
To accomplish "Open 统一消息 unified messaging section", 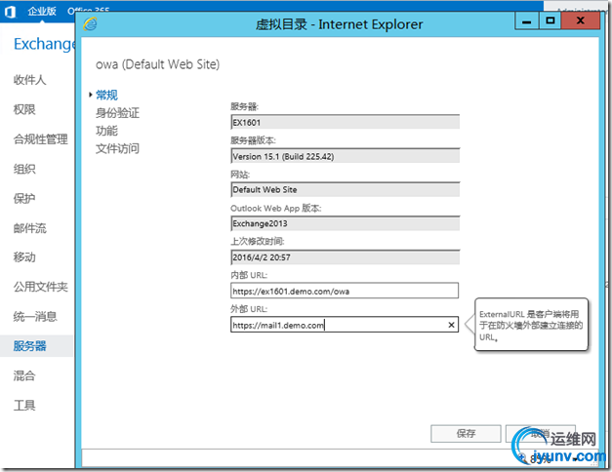I will (x=35, y=316).
